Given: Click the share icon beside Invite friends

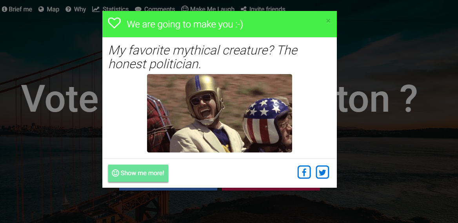Looking at the screenshot, I should click(244, 9).
